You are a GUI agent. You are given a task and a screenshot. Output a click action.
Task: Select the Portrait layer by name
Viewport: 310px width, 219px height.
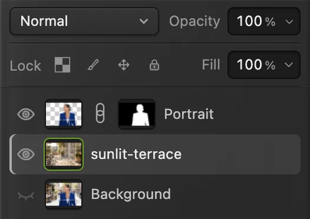point(189,114)
